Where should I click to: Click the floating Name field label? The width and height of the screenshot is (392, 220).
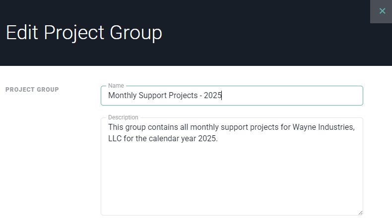(116, 86)
